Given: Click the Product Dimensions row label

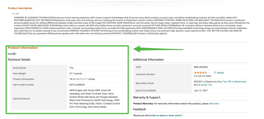Looking at the screenshot, I should (23, 79).
